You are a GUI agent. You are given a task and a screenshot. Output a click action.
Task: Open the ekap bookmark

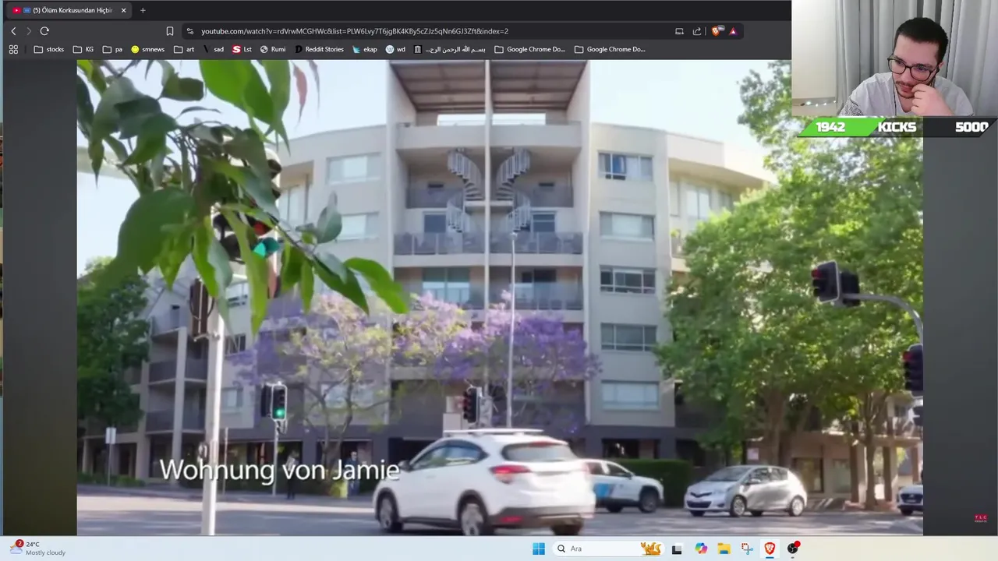click(364, 49)
